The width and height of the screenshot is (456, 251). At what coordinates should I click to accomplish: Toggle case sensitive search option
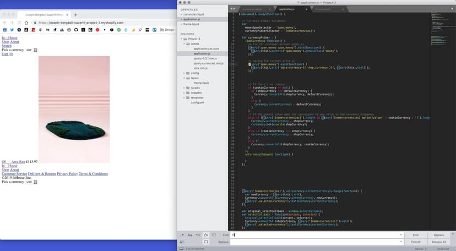pos(189,235)
